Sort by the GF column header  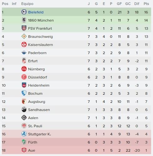coord(119,4)
